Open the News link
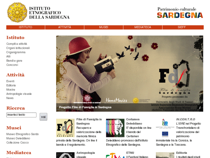 pyautogui.click(x=10, y=98)
